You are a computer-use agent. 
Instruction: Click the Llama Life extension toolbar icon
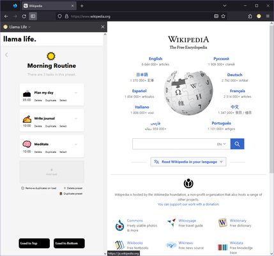point(259,16)
